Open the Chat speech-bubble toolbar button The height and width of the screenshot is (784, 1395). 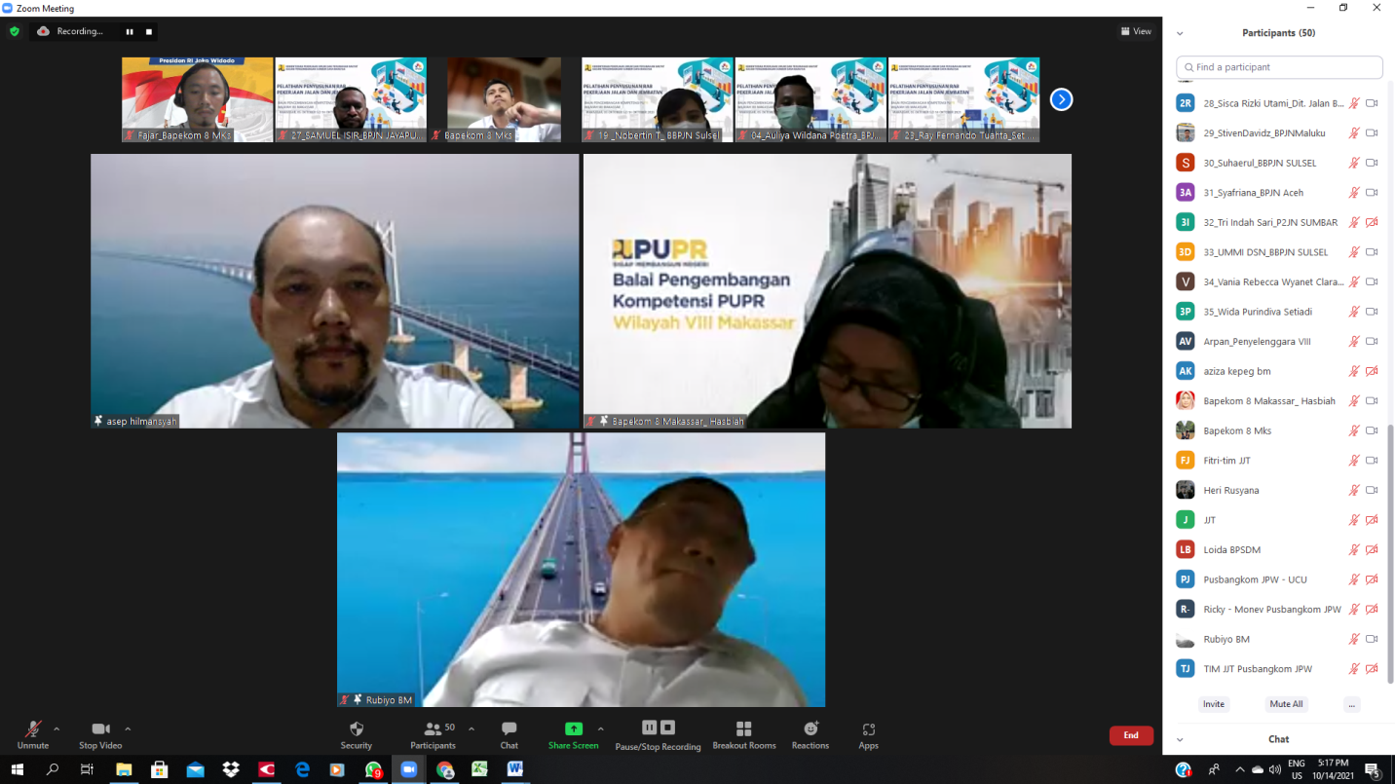coord(509,734)
